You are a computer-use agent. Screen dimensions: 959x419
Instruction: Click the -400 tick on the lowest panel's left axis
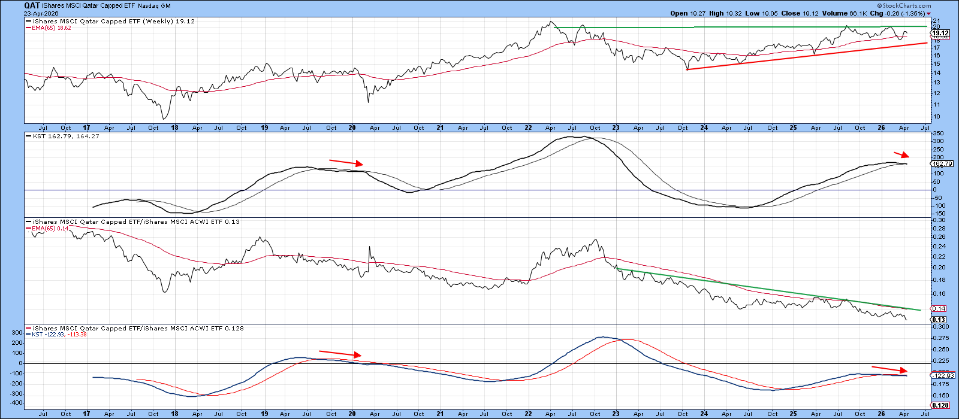pyautogui.click(x=16, y=403)
